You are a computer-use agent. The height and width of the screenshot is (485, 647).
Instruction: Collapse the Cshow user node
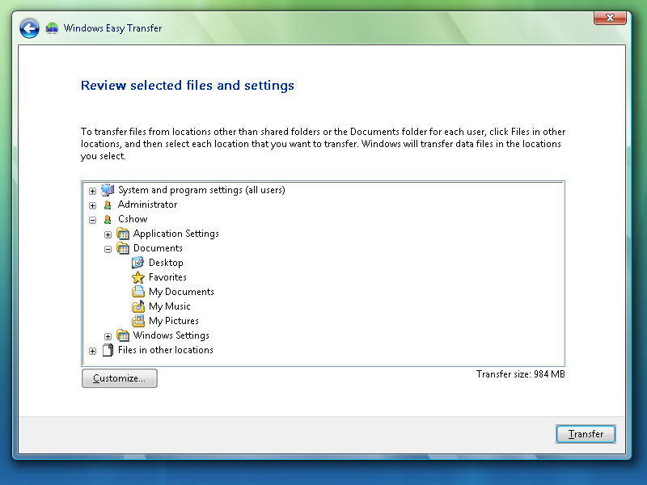[92, 220]
